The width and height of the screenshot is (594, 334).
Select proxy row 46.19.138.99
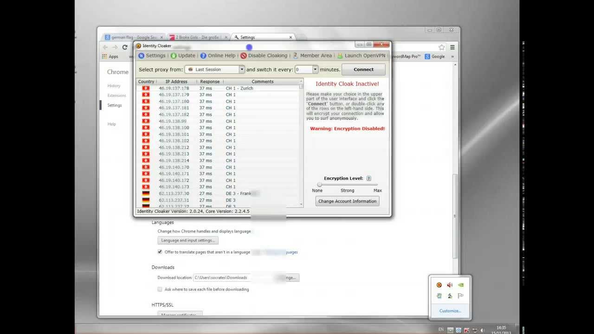click(x=218, y=121)
